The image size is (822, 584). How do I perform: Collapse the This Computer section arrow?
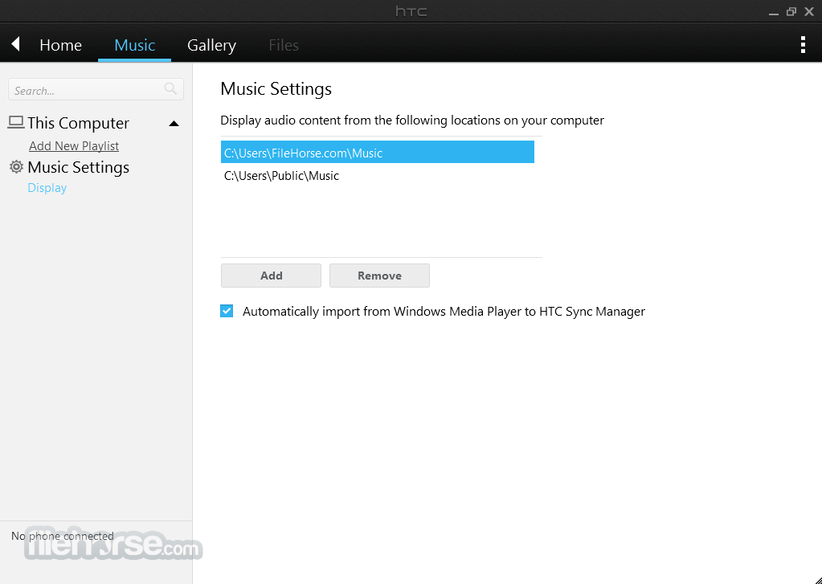[x=174, y=124]
